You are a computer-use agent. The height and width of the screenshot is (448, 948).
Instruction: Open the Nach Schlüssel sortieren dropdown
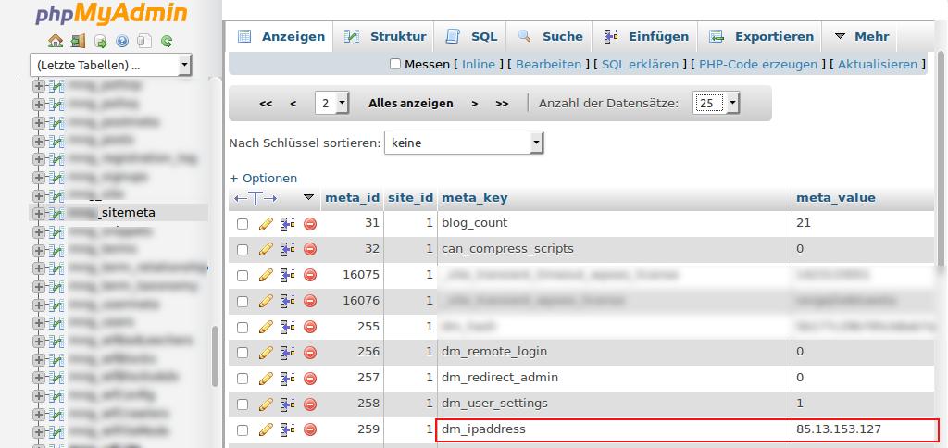[x=464, y=143]
